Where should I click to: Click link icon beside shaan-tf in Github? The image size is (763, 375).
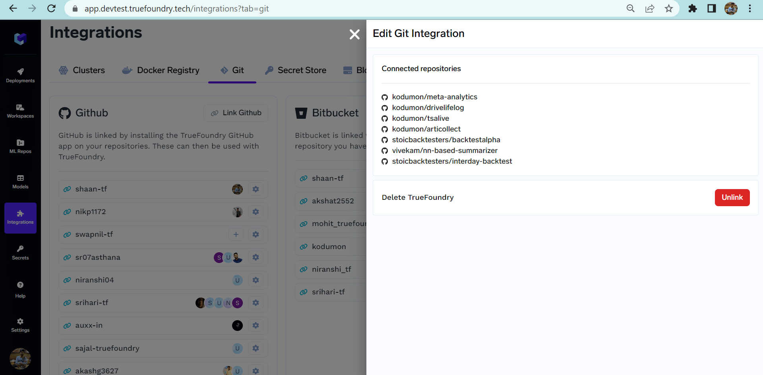coord(67,189)
